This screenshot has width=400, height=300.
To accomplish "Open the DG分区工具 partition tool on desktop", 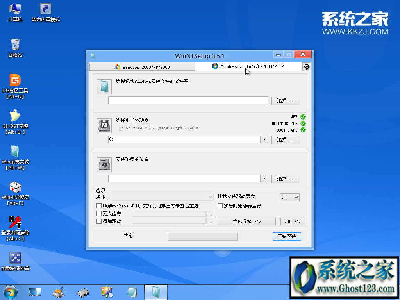I will point(16,80).
